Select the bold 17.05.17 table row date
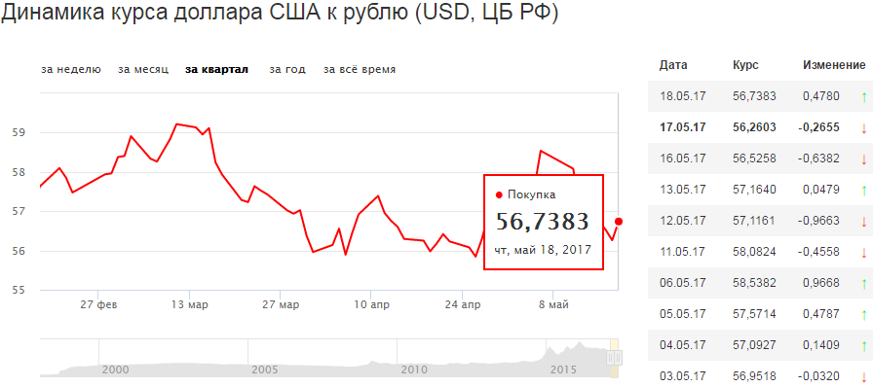This screenshot has width=873, height=387. [683, 127]
